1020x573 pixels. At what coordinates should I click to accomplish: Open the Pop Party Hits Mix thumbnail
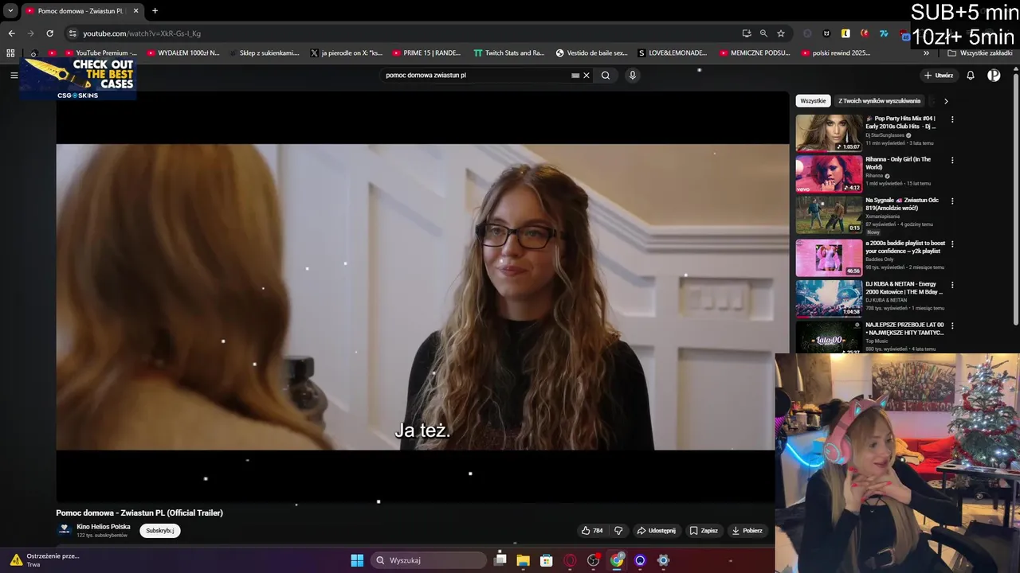(x=829, y=133)
